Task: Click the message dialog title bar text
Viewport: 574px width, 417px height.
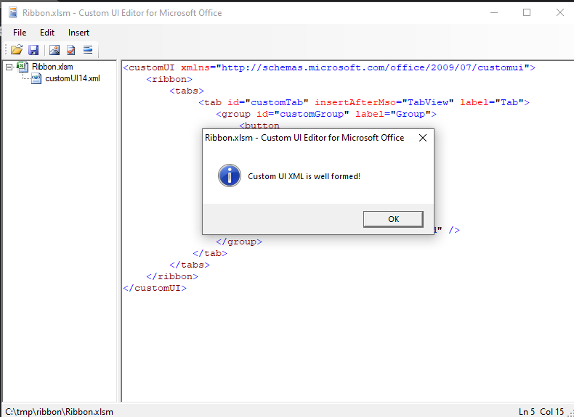Action: pyautogui.click(x=304, y=138)
